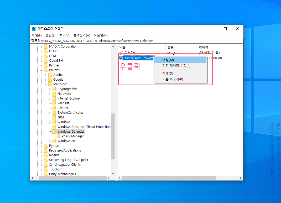Click the Registry Editor icon in title bar
The width and height of the screenshot is (281, 203).
(34, 28)
